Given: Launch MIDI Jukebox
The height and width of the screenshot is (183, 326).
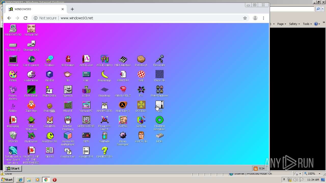Looking at the screenshot, I should (x=123, y=61).
